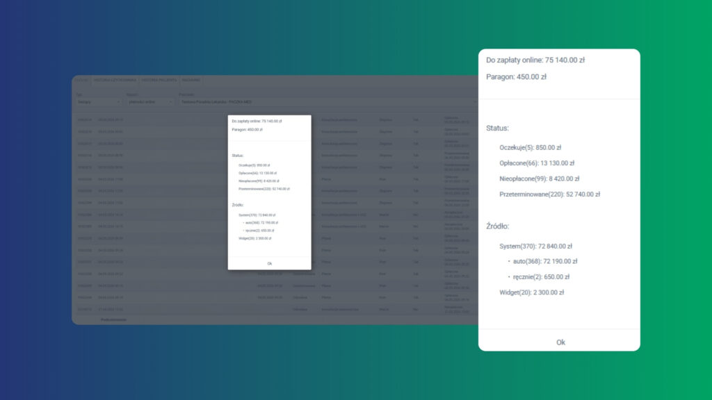Open the Placówka facility dropdown
This screenshot has width=712, height=400.
pos(327,102)
